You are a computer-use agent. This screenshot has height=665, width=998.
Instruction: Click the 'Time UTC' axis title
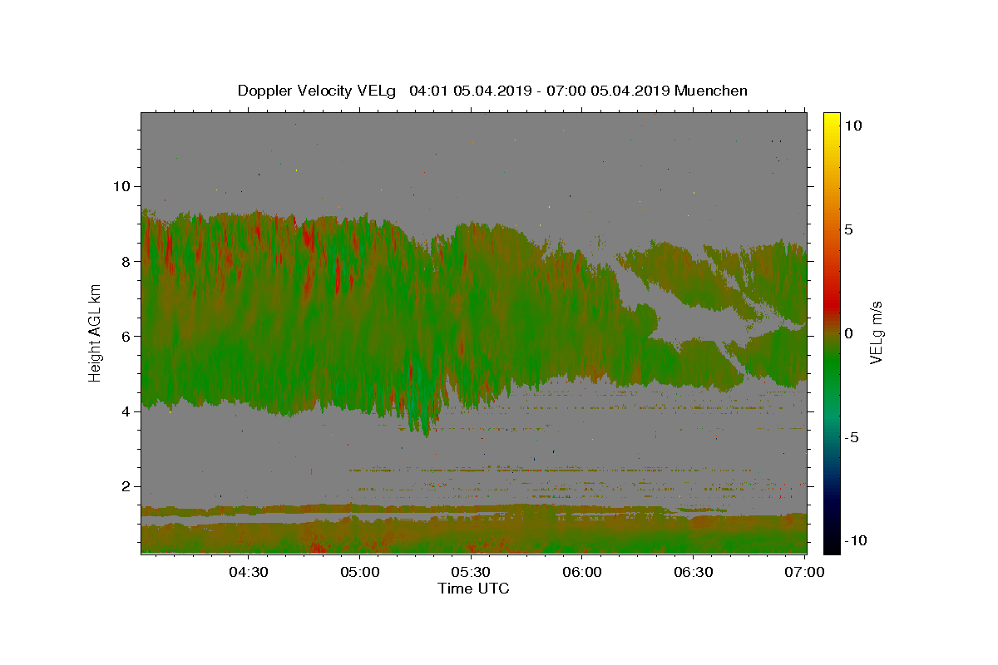[x=473, y=589]
